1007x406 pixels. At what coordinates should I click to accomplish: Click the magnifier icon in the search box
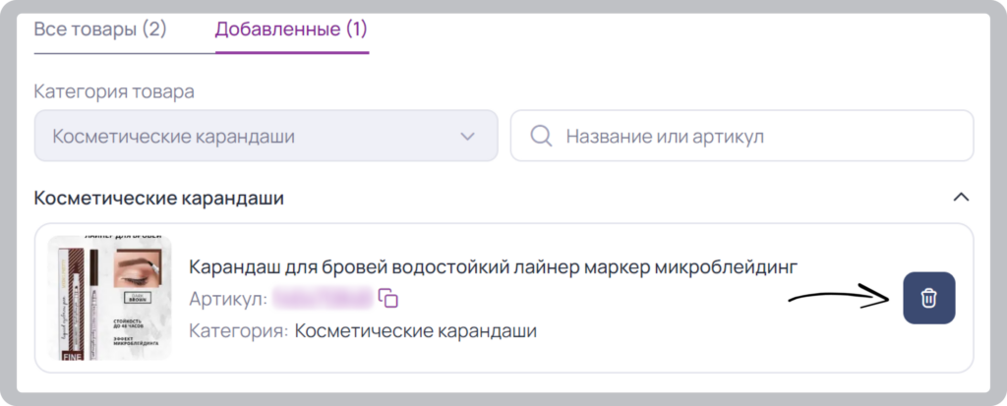point(542,136)
